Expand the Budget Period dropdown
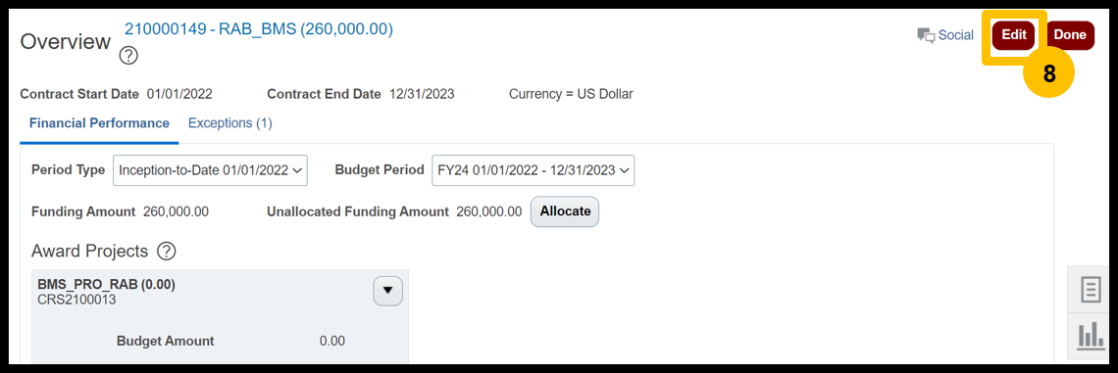Screen dimensions: 1118x373 coord(534,170)
